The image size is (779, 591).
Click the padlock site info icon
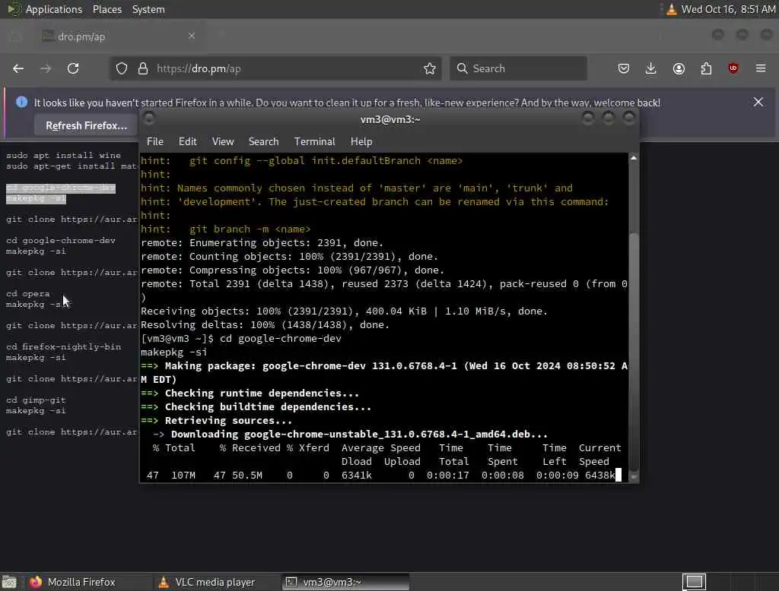coord(143,68)
